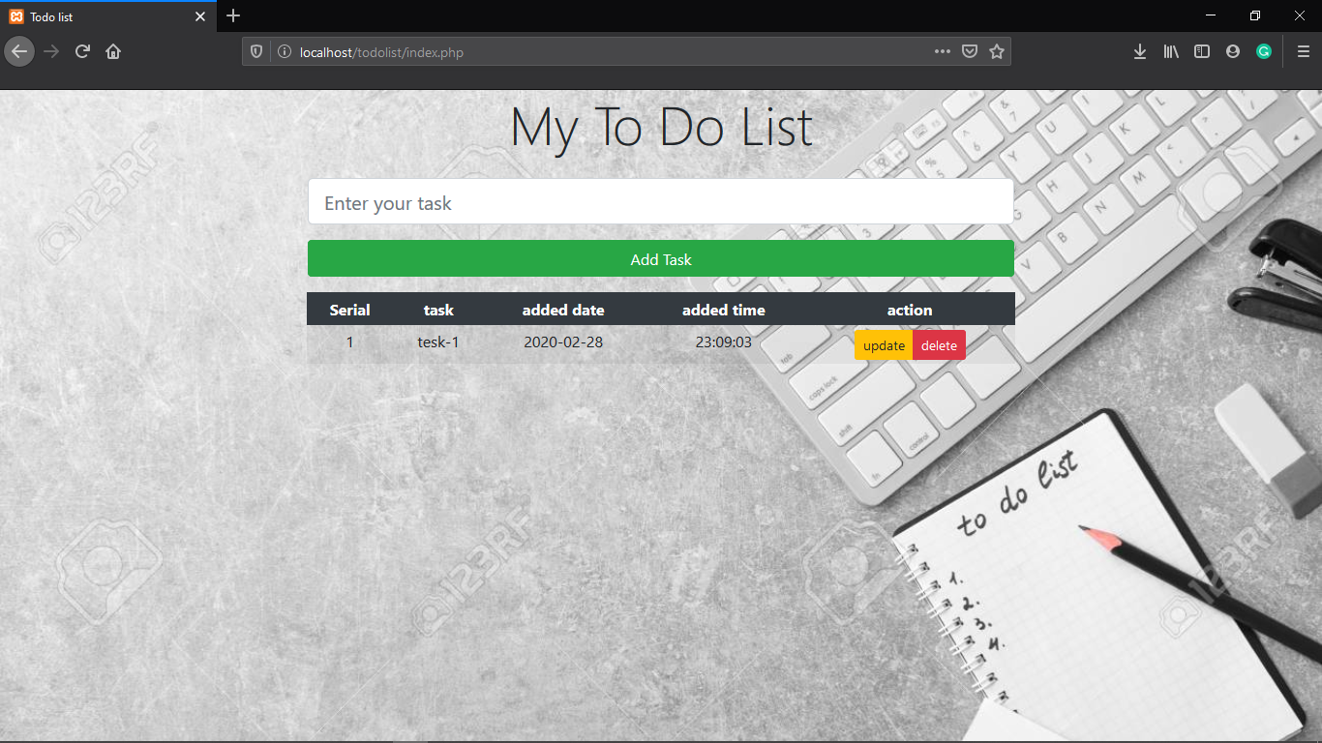
Task: Select the tesk-1 task cell
Action: coord(438,342)
